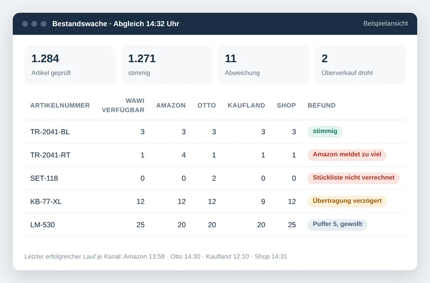Click Amazon value 20 in LM-530 row
The height and width of the screenshot is (283, 430).
(x=181, y=225)
